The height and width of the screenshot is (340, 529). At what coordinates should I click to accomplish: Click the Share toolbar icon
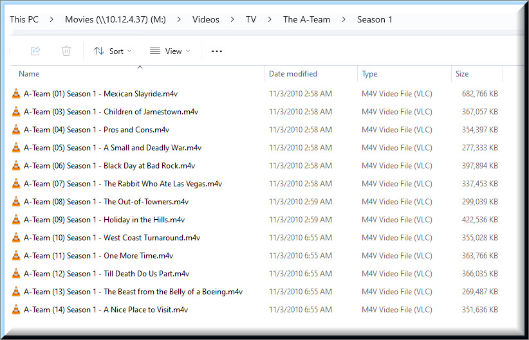click(35, 51)
